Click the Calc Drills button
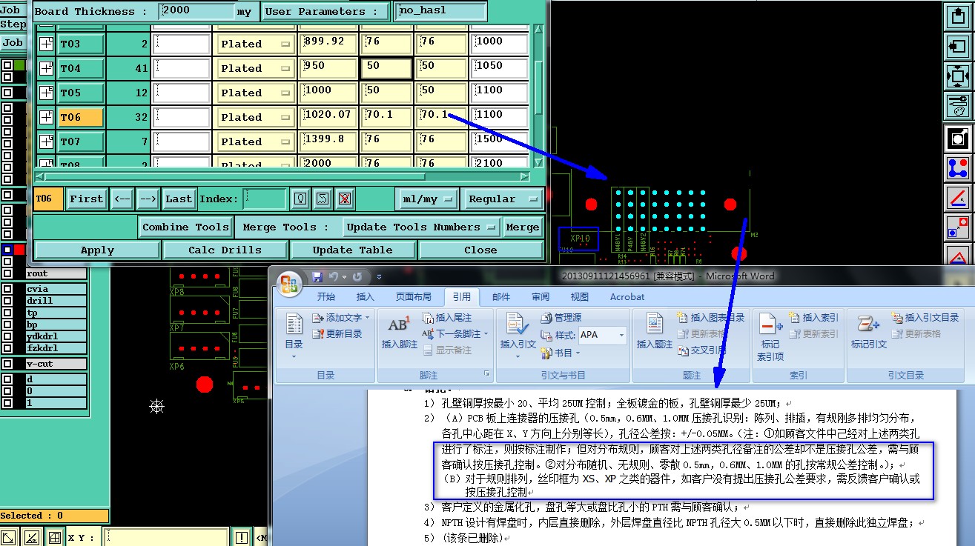 [225, 250]
